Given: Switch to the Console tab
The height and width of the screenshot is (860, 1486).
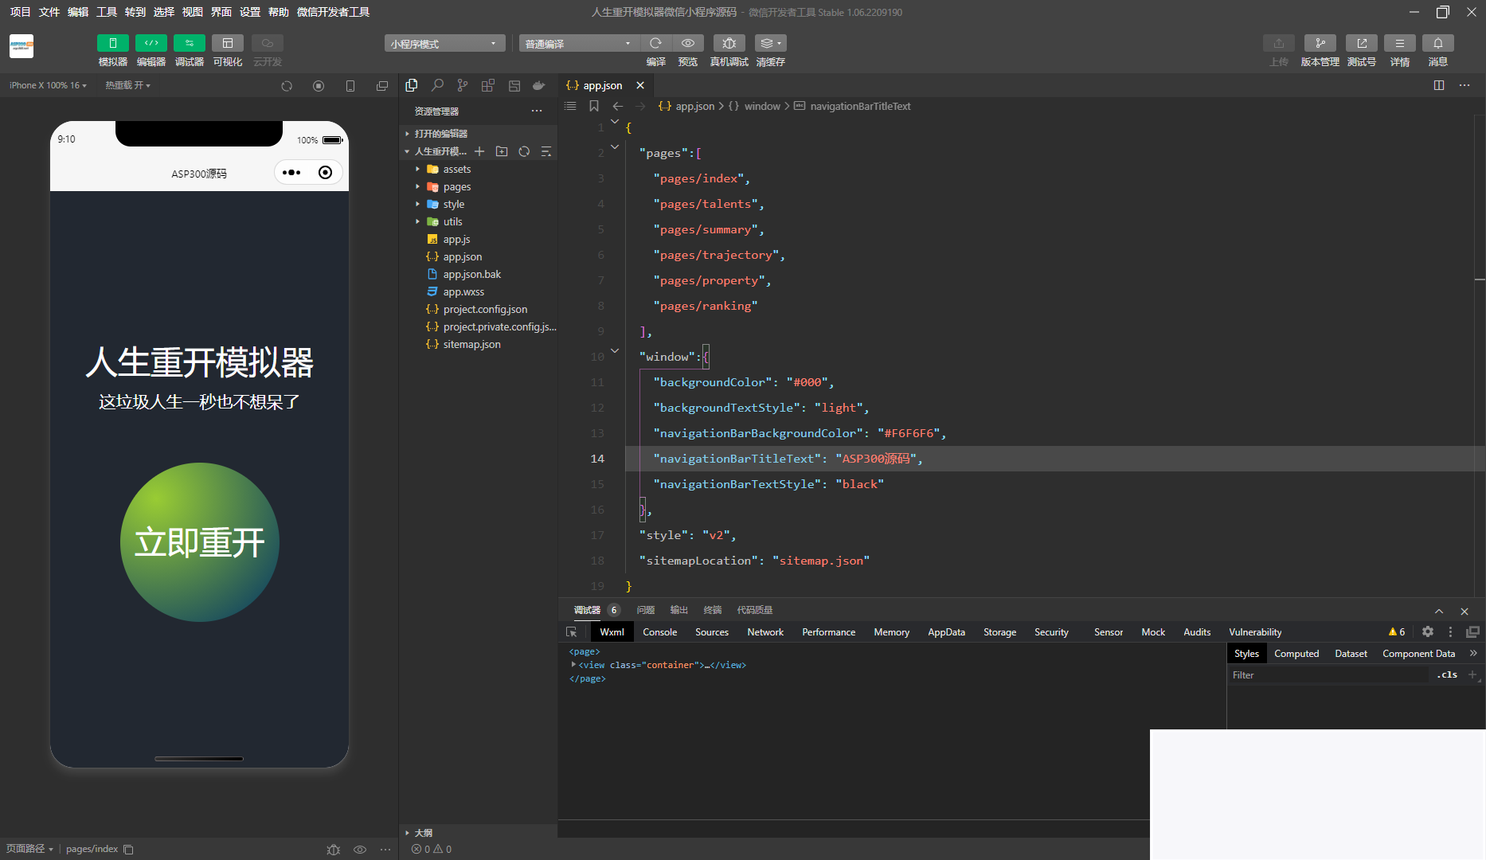Looking at the screenshot, I should (x=659, y=632).
